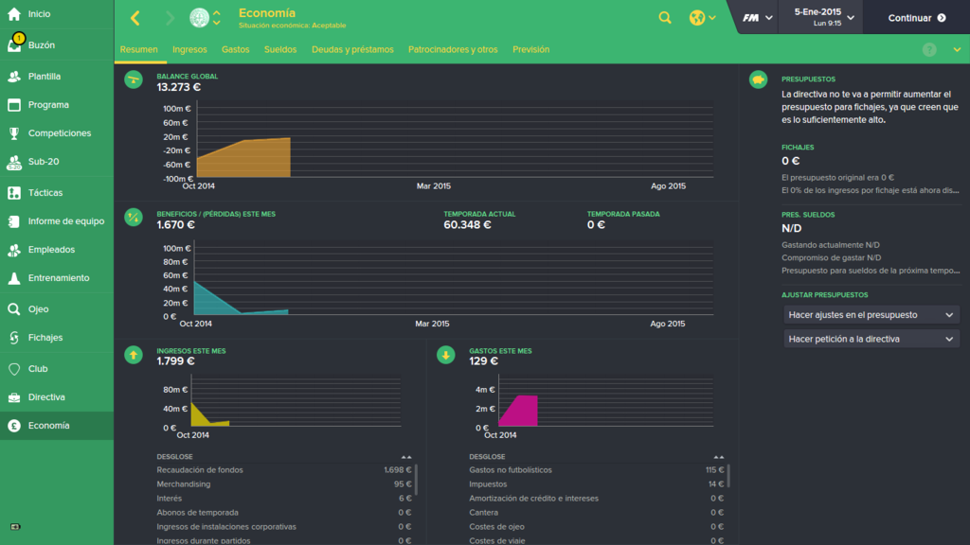
Task: Click the Beneficios percent icon
Action: 134,218
